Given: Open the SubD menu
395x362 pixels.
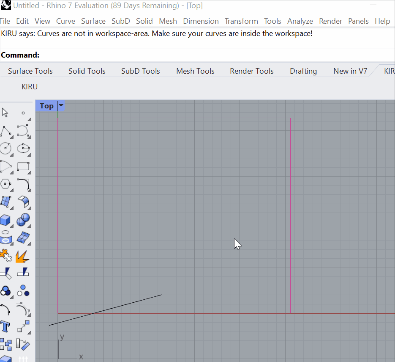Looking at the screenshot, I should point(121,21).
